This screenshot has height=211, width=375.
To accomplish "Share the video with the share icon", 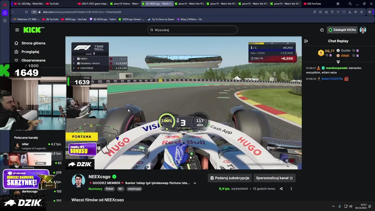I will (281, 189).
